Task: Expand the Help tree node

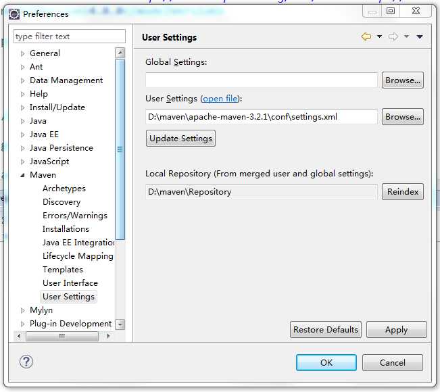Action: 23,94
